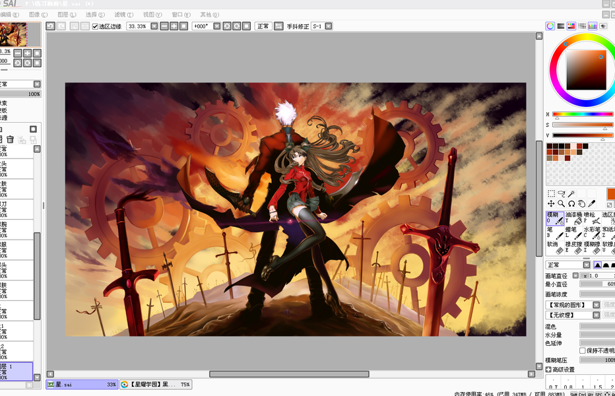Rotate canvas counterclockwise using toolbar icon
Viewport: 615px width, 396px height.
[x=227, y=26]
